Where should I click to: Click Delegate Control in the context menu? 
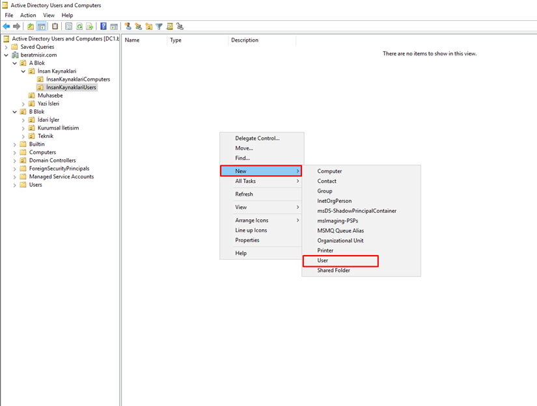click(257, 139)
